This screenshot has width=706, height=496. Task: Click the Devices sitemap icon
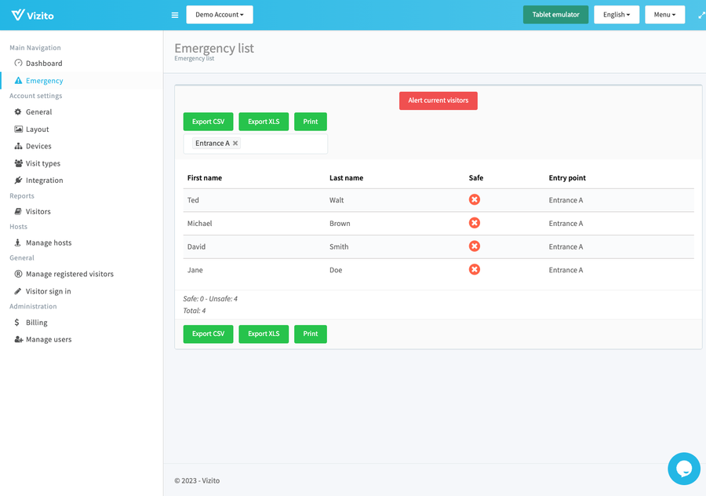[x=19, y=146]
